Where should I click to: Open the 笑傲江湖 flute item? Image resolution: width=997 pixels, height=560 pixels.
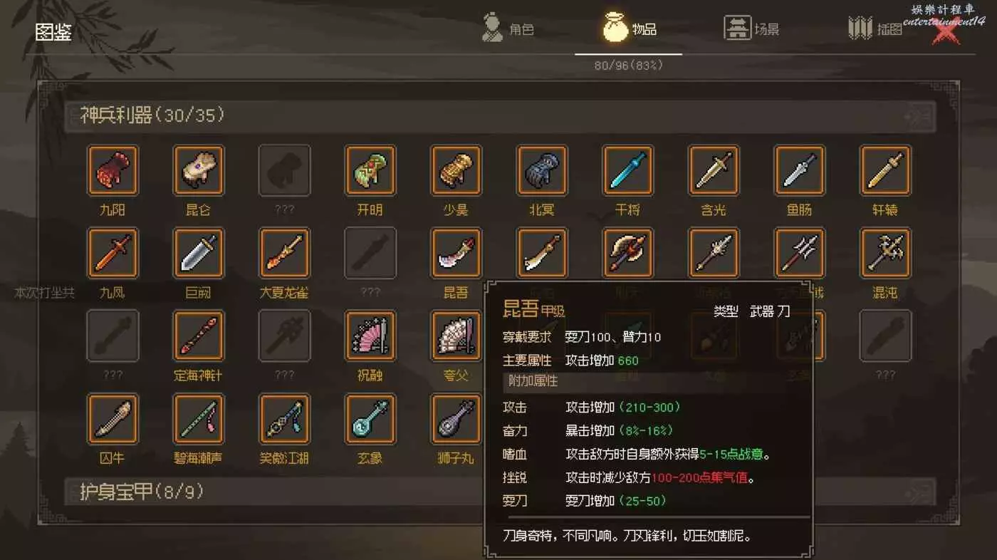pos(284,419)
